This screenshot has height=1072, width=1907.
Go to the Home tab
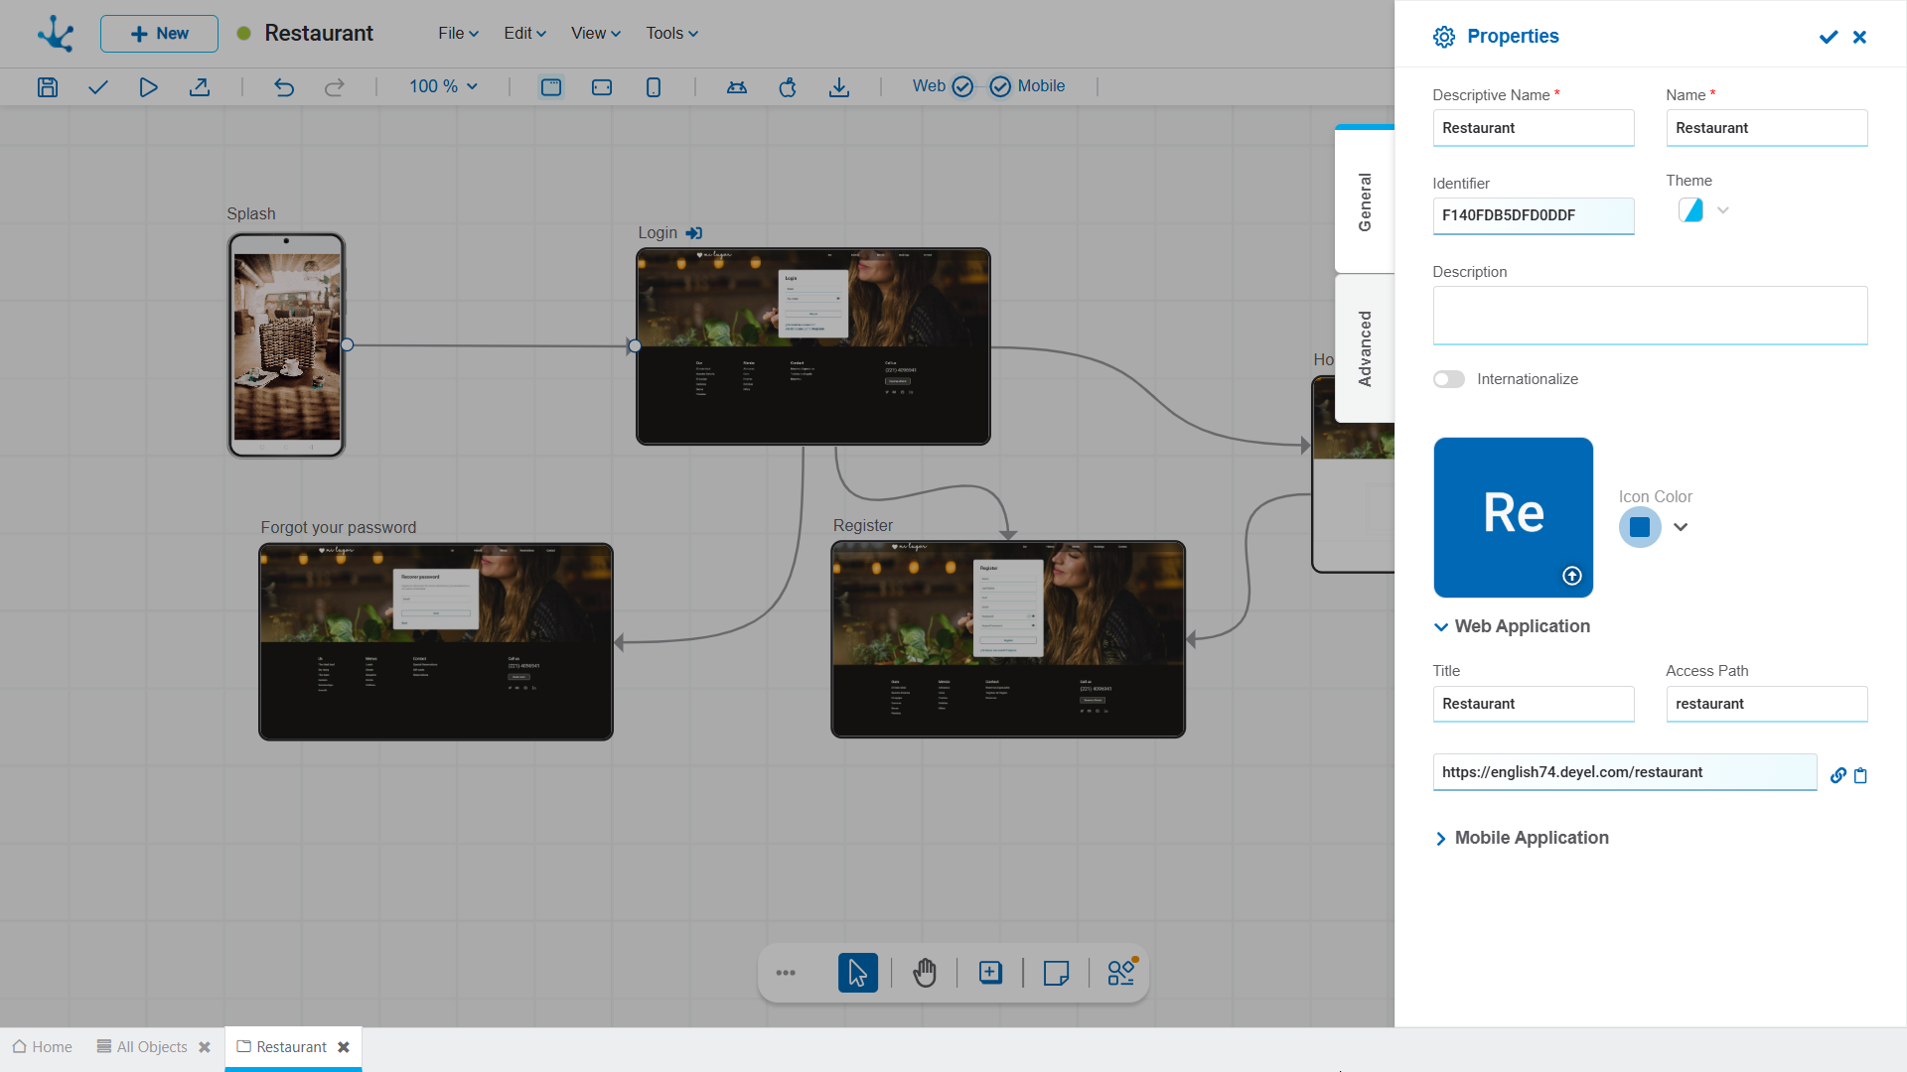click(x=42, y=1047)
